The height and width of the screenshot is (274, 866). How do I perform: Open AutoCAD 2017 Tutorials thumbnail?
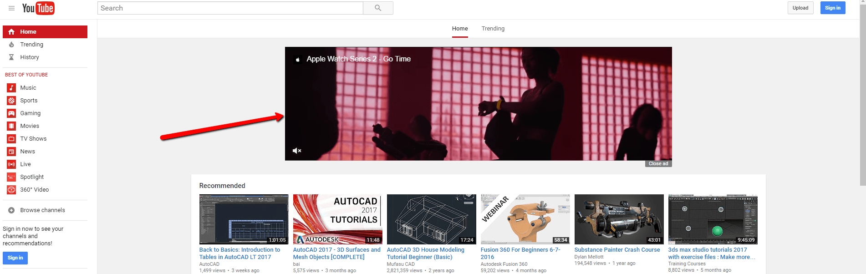(x=337, y=219)
